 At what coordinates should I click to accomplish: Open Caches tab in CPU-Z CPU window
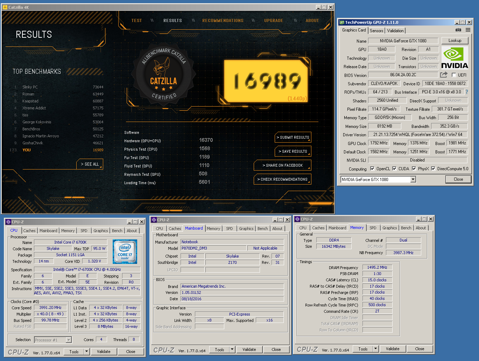(x=29, y=231)
